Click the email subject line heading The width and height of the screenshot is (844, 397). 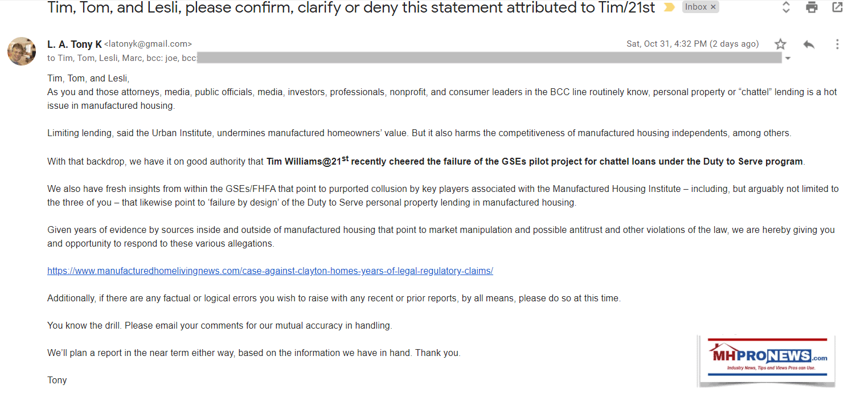click(351, 8)
